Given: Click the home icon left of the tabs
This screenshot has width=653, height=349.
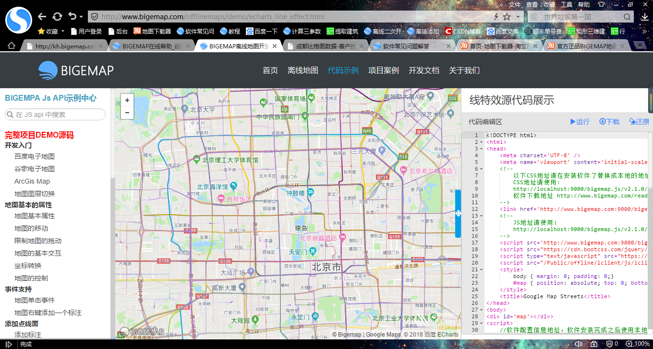Looking at the screenshot, I should (x=12, y=46).
